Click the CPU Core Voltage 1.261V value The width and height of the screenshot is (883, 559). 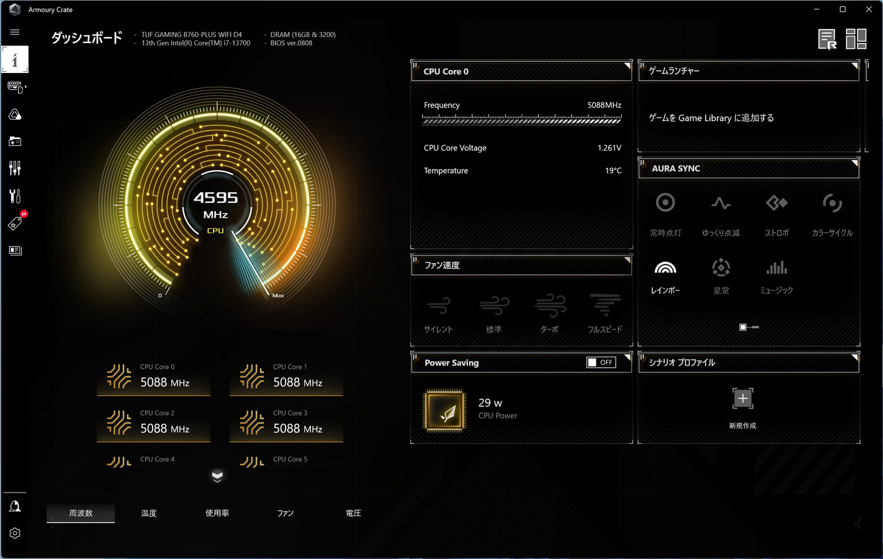pyautogui.click(x=609, y=148)
